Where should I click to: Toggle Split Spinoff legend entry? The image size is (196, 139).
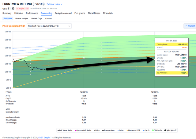click(170, 130)
